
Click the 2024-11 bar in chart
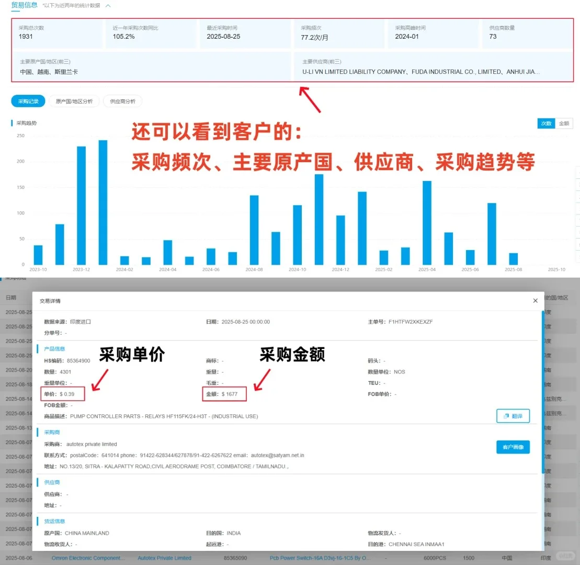coord(319,219)
